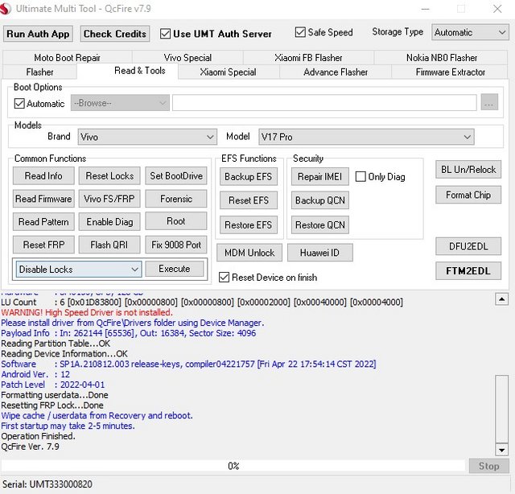Click the 0% progress bar
The image size is (515, 494).
233,466
